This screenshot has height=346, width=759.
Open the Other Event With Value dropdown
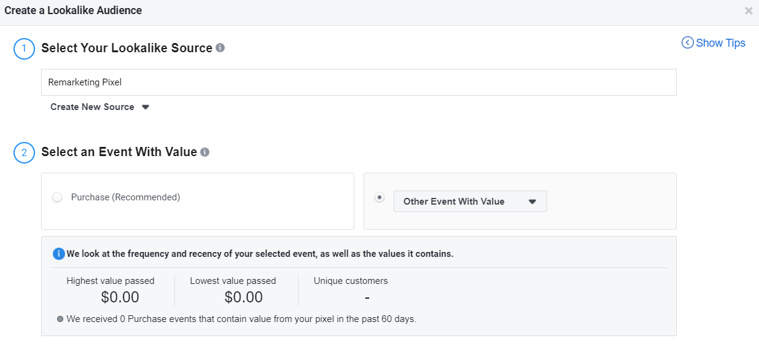[x=470, y=202]
